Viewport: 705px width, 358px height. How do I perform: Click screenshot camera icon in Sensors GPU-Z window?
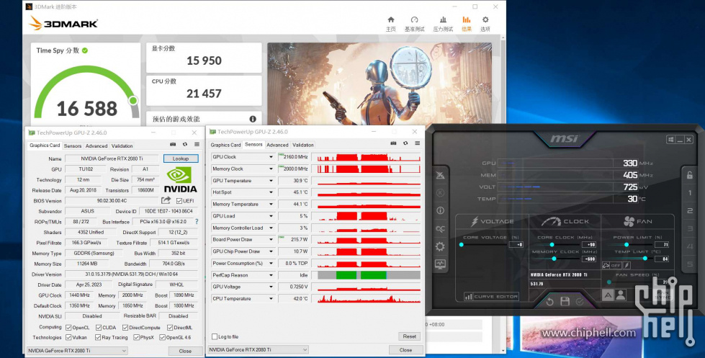(393, 143)
